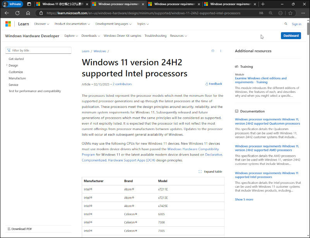Open the browser home page icon
The height and width of the screenshot is (238, 310).
[x=28, y=13]
